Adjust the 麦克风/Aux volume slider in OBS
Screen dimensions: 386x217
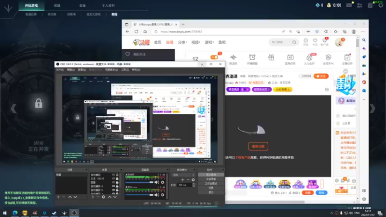point(139,195)
